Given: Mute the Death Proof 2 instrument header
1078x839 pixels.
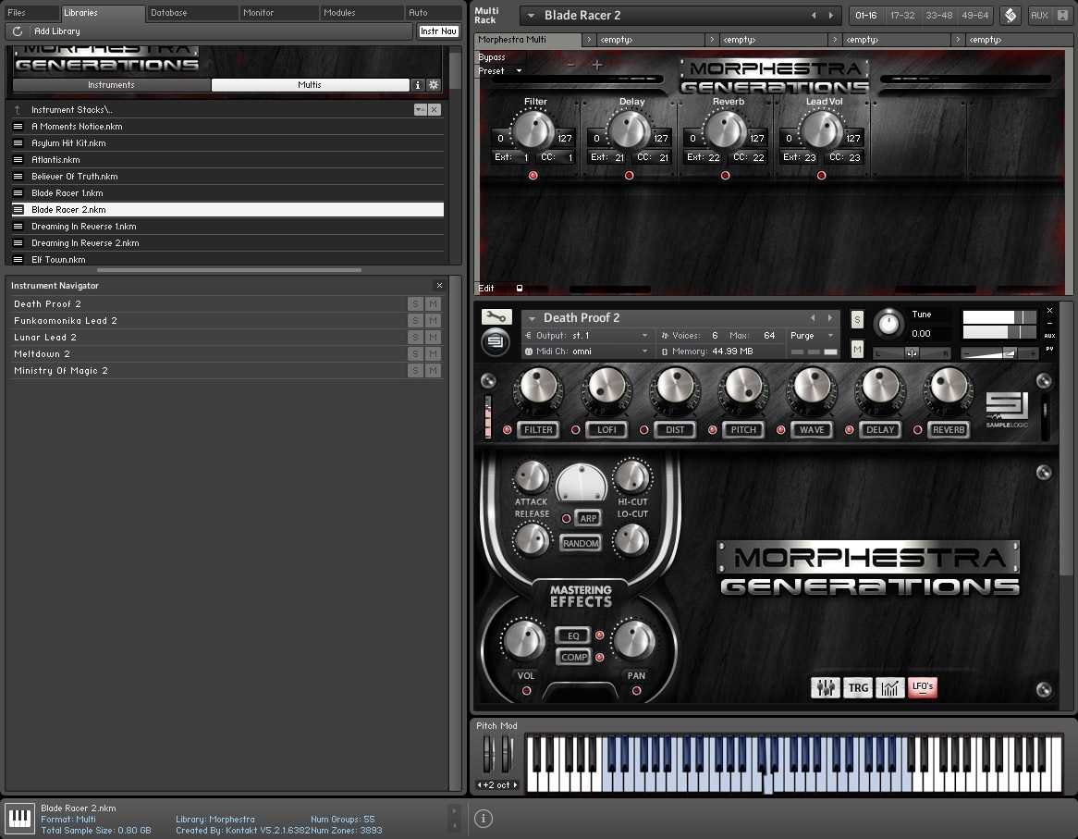Looking at the screenshot, I should point(857,350).
